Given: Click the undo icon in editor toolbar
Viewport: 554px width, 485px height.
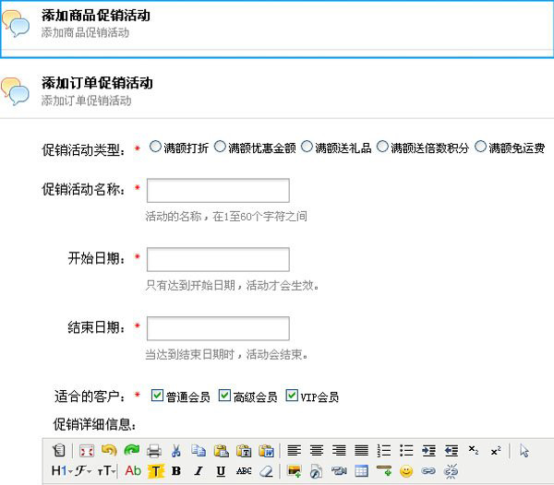Looking at the screenshot, I should 109,451.
